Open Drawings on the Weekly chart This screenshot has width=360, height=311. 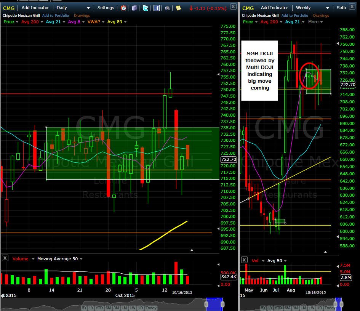[x=321, y=15]
